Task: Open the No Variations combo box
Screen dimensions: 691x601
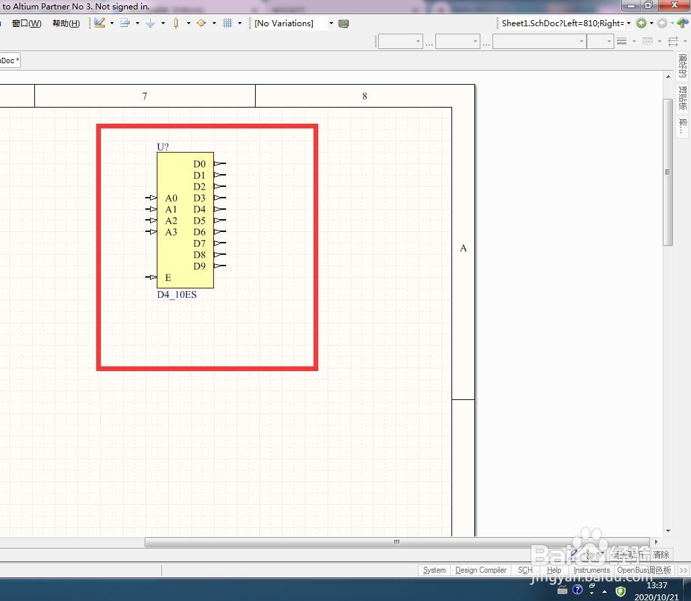Action: point(293,24)
